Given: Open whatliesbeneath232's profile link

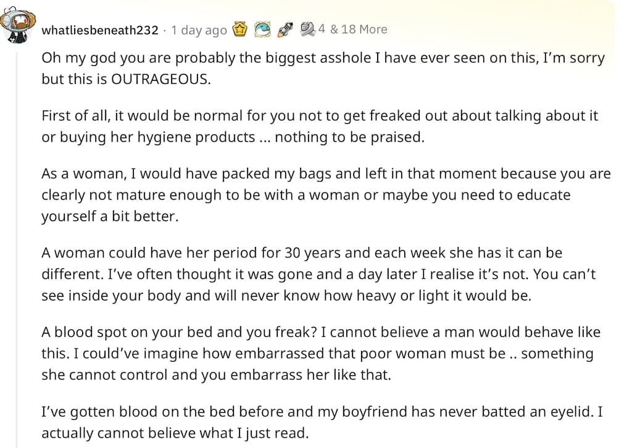Looking at the screenshot, I should click(x=100, y=30).
